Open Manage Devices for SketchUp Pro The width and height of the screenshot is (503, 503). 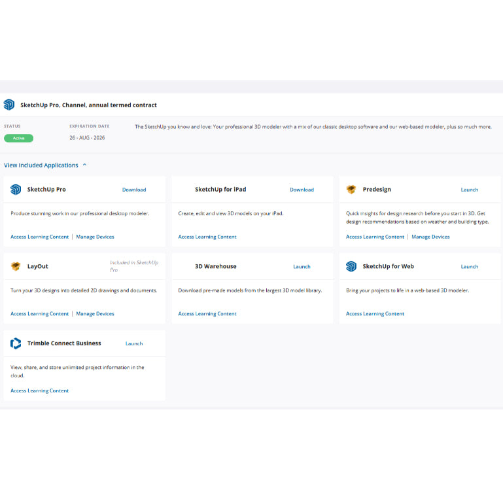(95, 237)
